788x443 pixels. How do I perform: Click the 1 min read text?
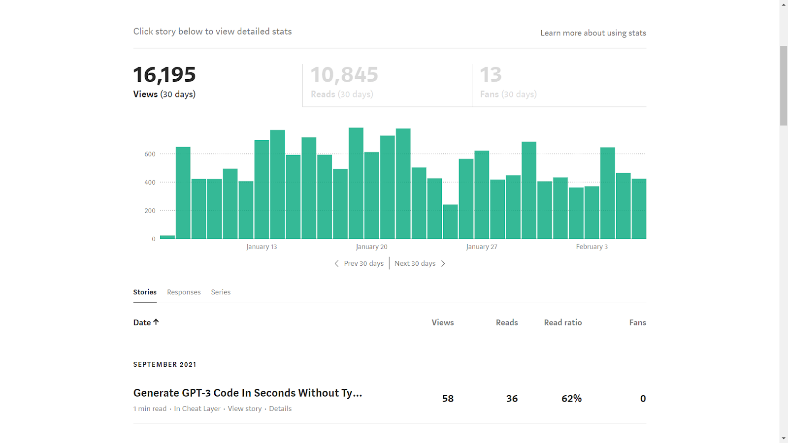pyautogui.click(x=150, y=409)
